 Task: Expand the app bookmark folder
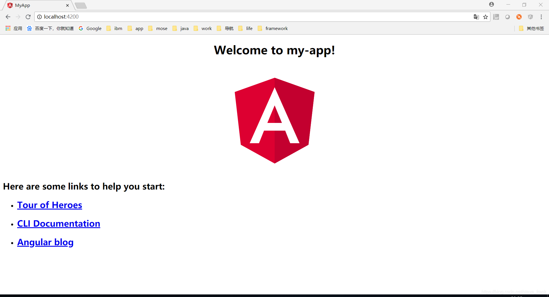pos(136,28)
